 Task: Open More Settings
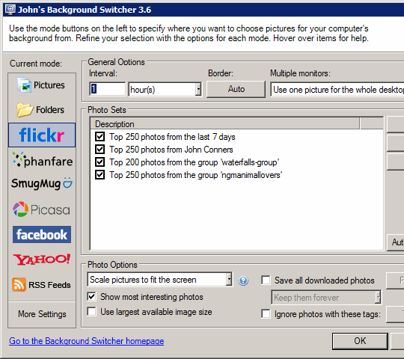42,314
